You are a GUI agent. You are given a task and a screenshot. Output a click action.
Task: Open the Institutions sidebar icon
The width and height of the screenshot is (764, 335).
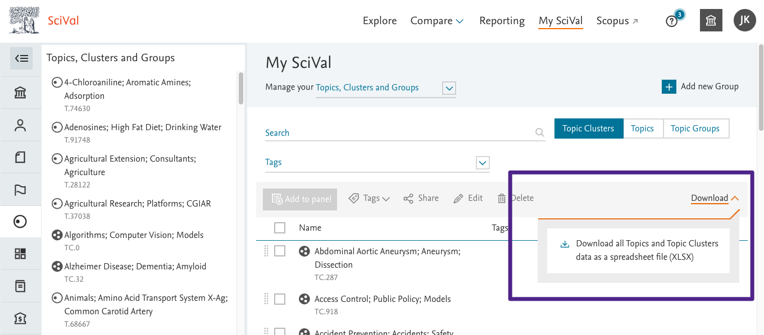(x=20, y=93)
